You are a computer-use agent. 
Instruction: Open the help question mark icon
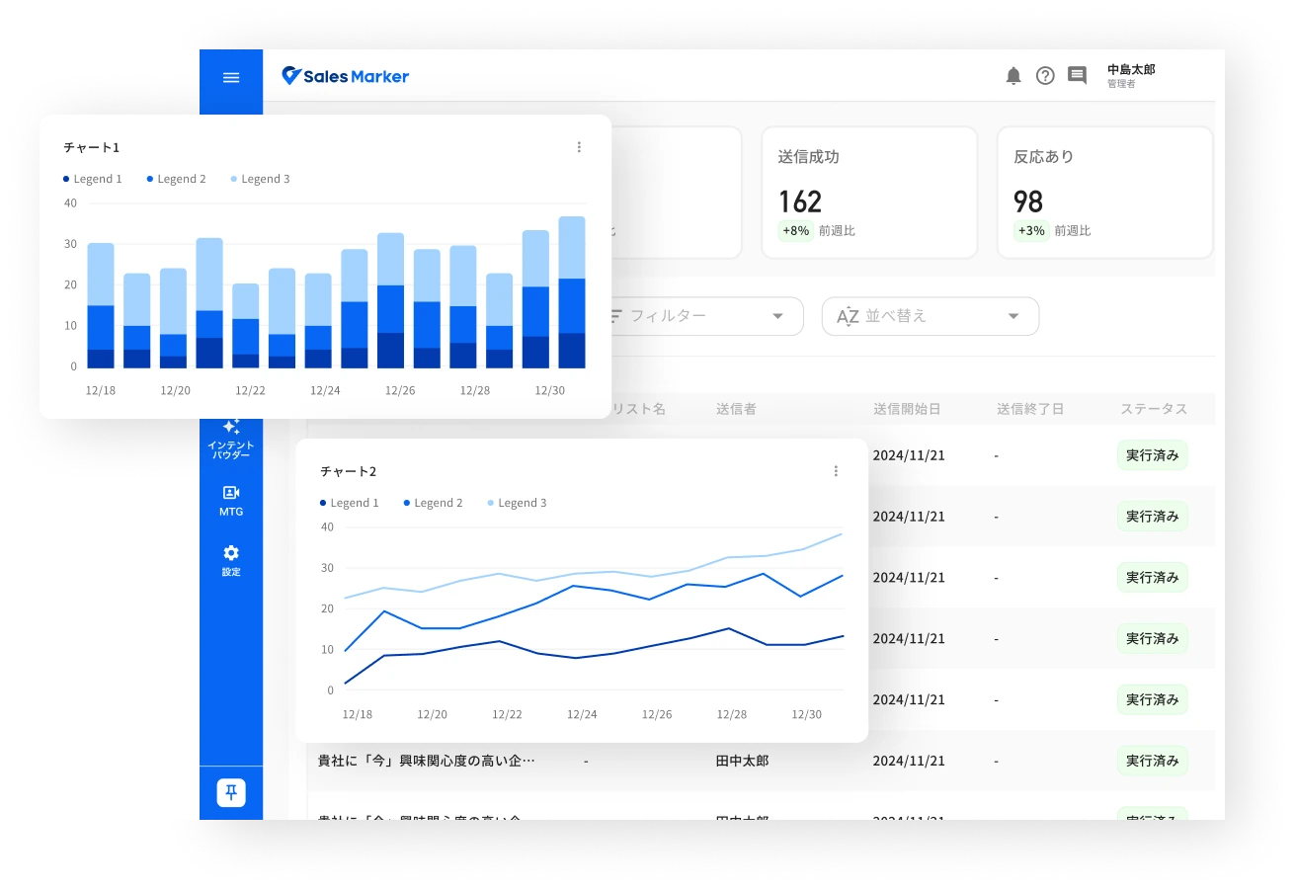point(1045,76)
